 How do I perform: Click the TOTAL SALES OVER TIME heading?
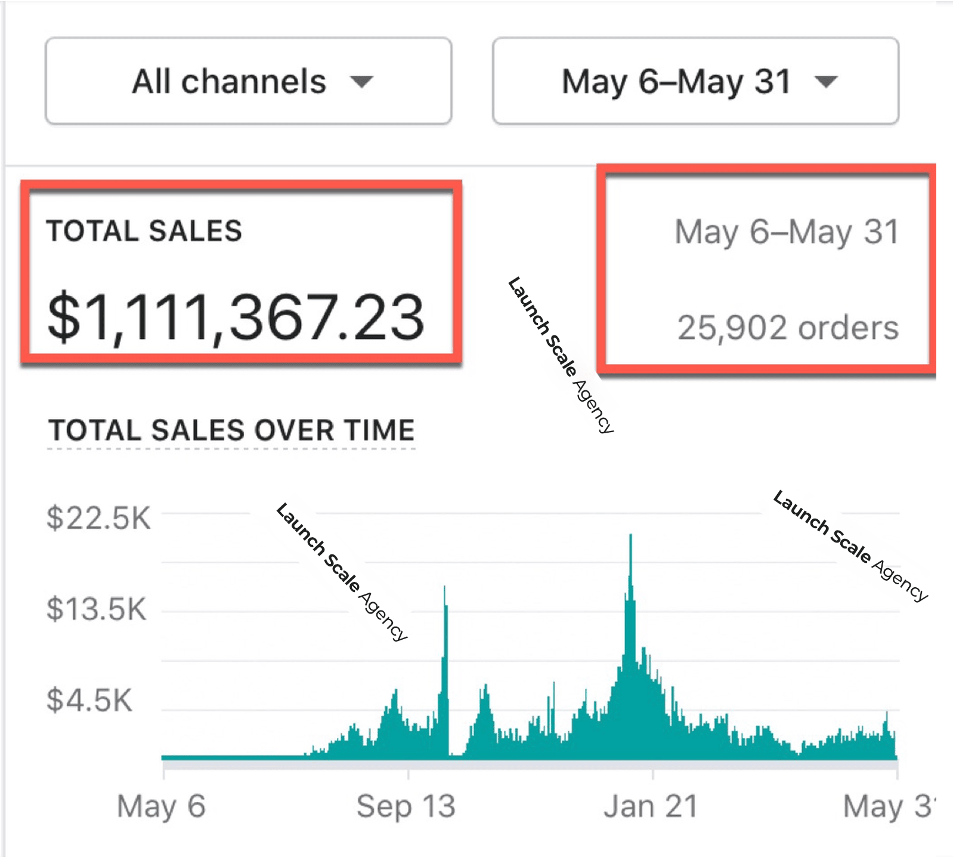(x=231, y=430)
